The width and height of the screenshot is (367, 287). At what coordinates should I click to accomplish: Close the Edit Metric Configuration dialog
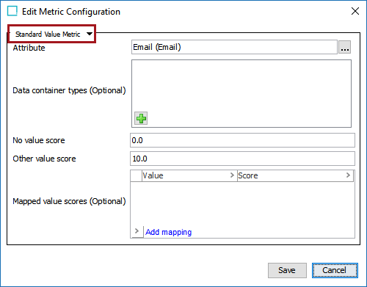(355, 11)
